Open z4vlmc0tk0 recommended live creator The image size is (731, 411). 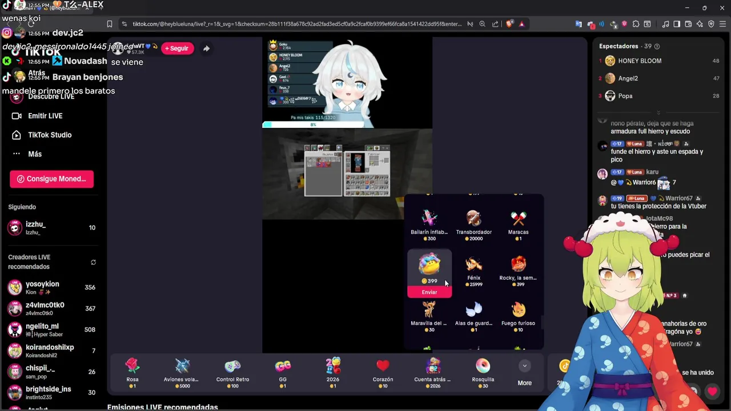coord(53,309)
